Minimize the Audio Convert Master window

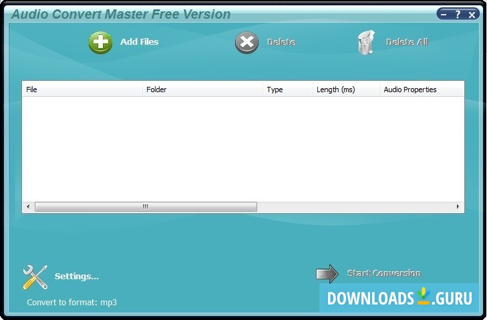[x=444, y=14]
